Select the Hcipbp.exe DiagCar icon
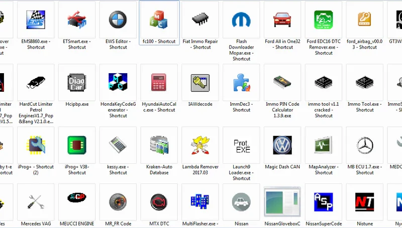402x228 pixels. coord(77,82)
